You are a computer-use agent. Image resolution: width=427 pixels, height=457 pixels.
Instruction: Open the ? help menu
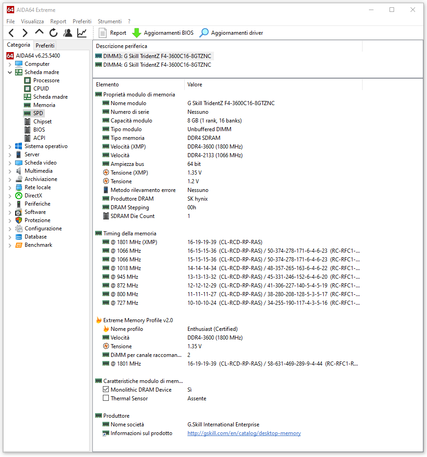pyautogui.click(x=129, y=21)
